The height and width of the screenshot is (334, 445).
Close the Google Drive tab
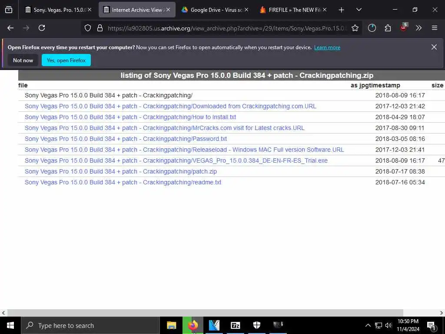pos(246,10)
